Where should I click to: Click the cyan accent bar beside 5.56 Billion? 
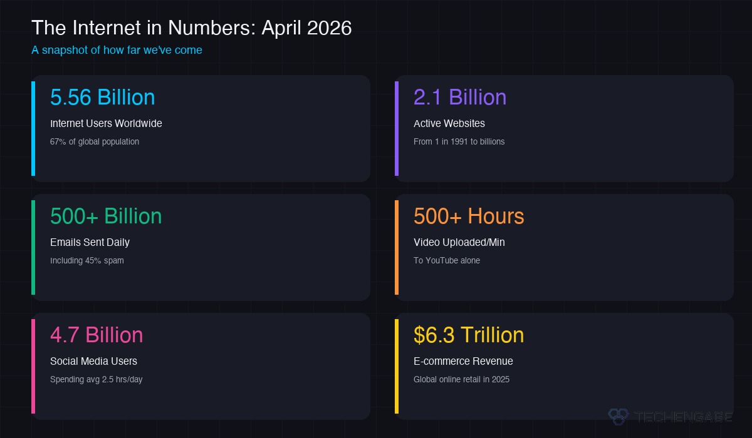[33, 128]
